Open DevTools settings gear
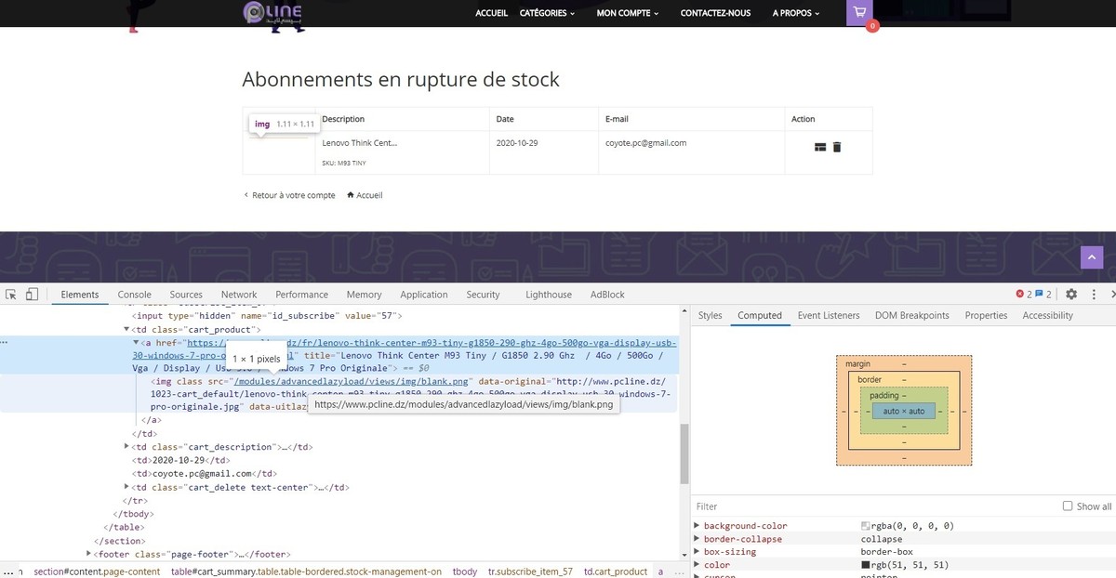The height and width of the screenshot is (578, 1116). pyautogui.click(x=1070, y=295)
